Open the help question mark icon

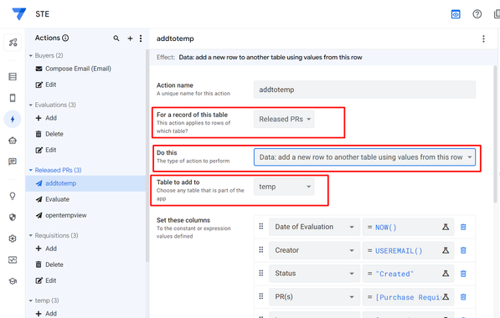tap(477, 14)
